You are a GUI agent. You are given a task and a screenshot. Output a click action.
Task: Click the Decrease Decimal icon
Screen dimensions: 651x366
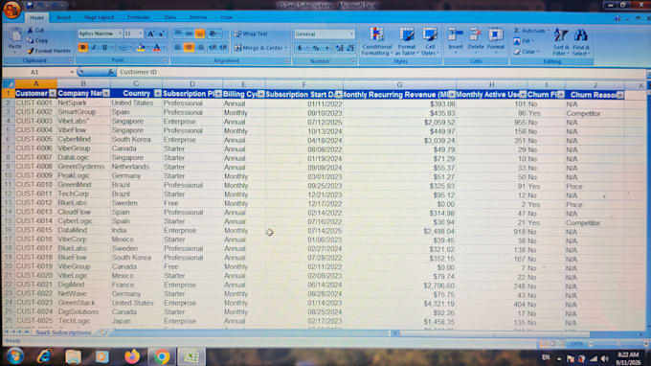tap(350, 48)
